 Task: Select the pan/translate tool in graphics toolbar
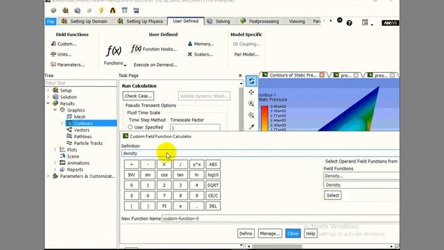click(x=251, y=92)
